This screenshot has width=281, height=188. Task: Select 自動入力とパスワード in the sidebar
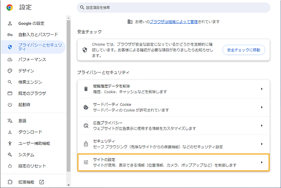(38, 35)
